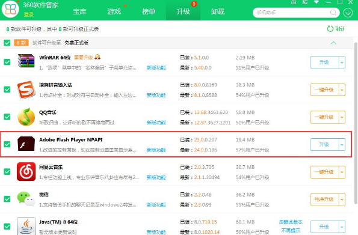The image size is (358, 235).
Task: Uncheck the Adobe Flash Player checkbox
Action: 7,144
